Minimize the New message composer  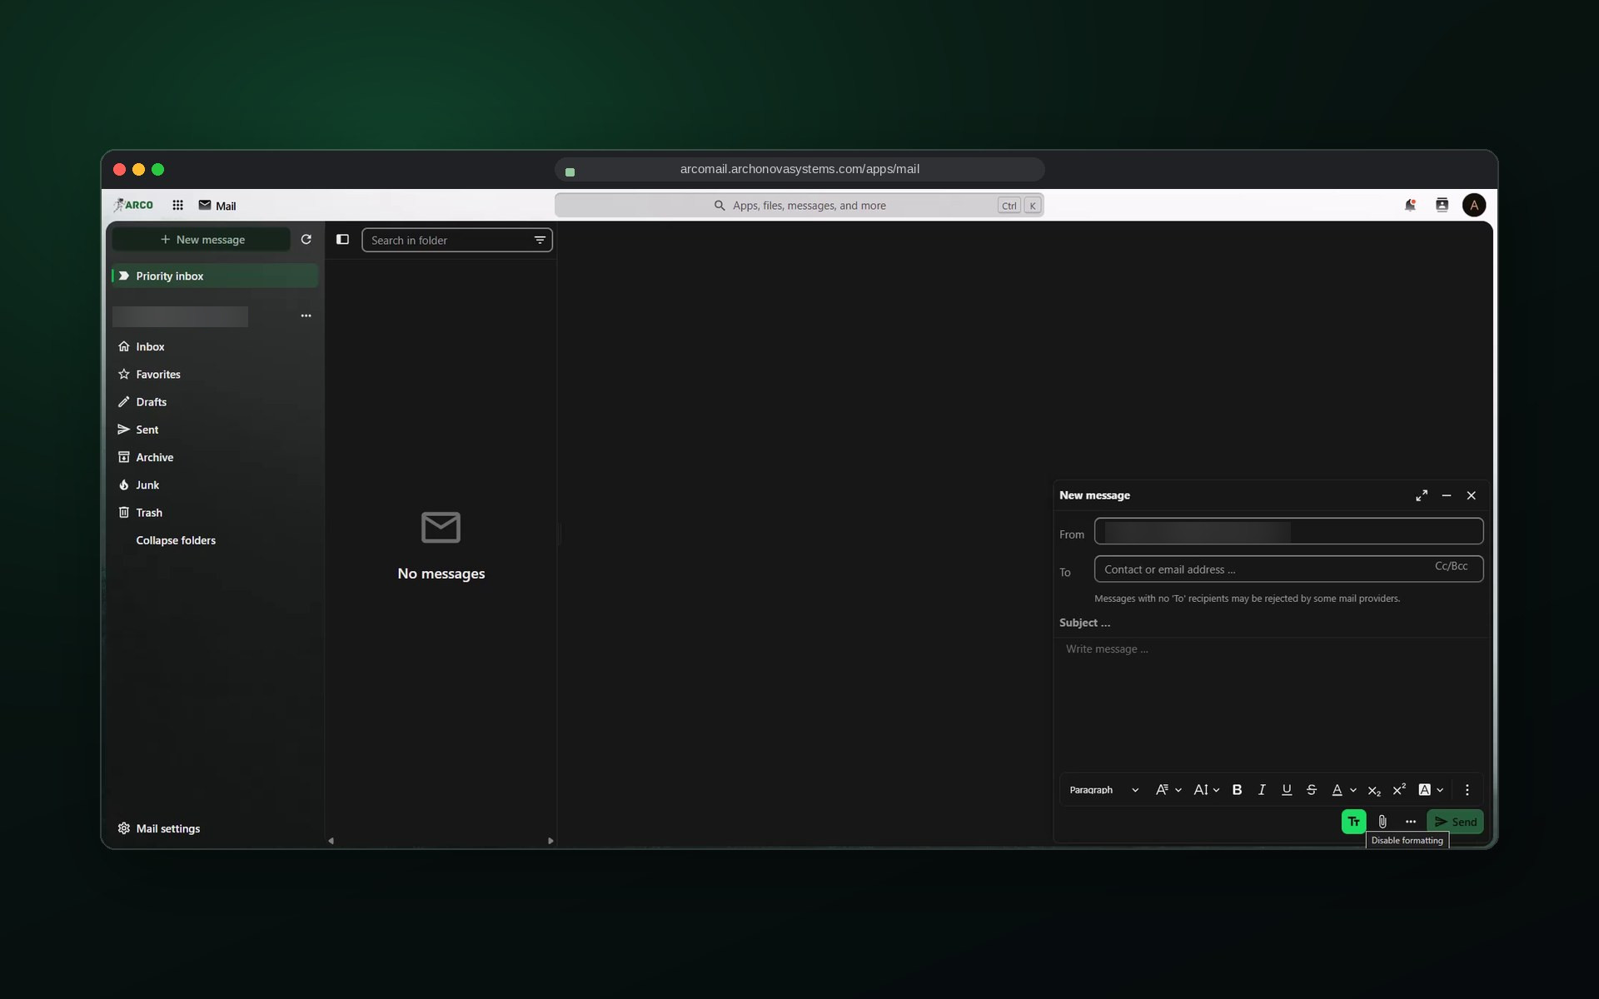[x=1447, y=495]
